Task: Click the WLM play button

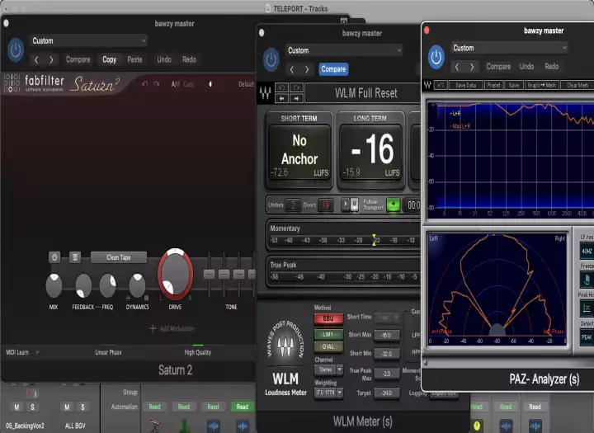Action: pyautogui.click(x=346, y=205)
